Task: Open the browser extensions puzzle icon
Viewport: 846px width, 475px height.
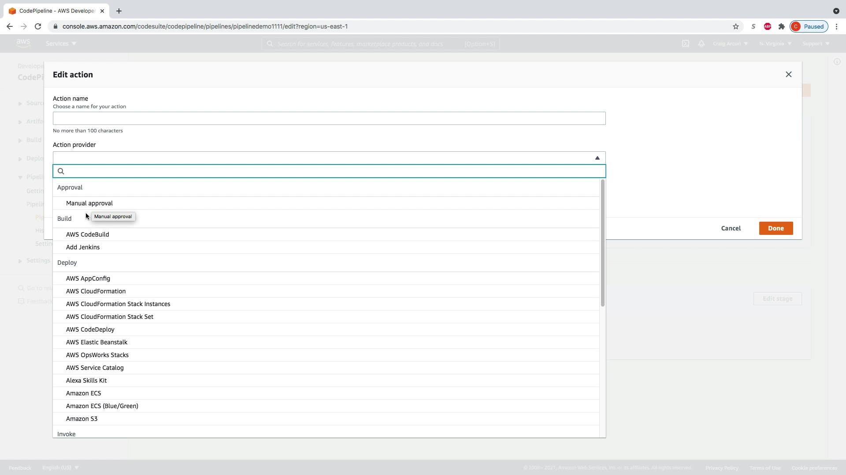Action: click(x=781, y=26)
